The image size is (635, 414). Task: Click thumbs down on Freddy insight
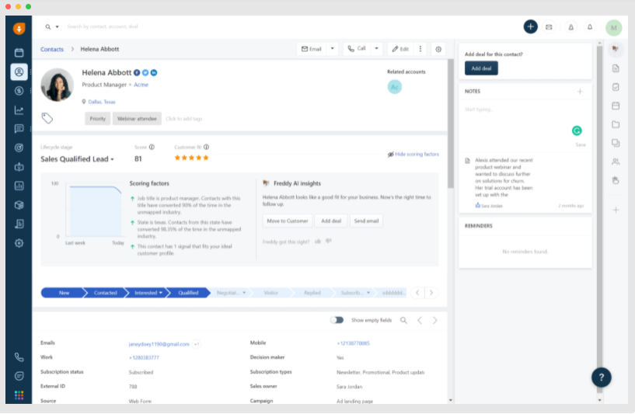tap(329, 242)
